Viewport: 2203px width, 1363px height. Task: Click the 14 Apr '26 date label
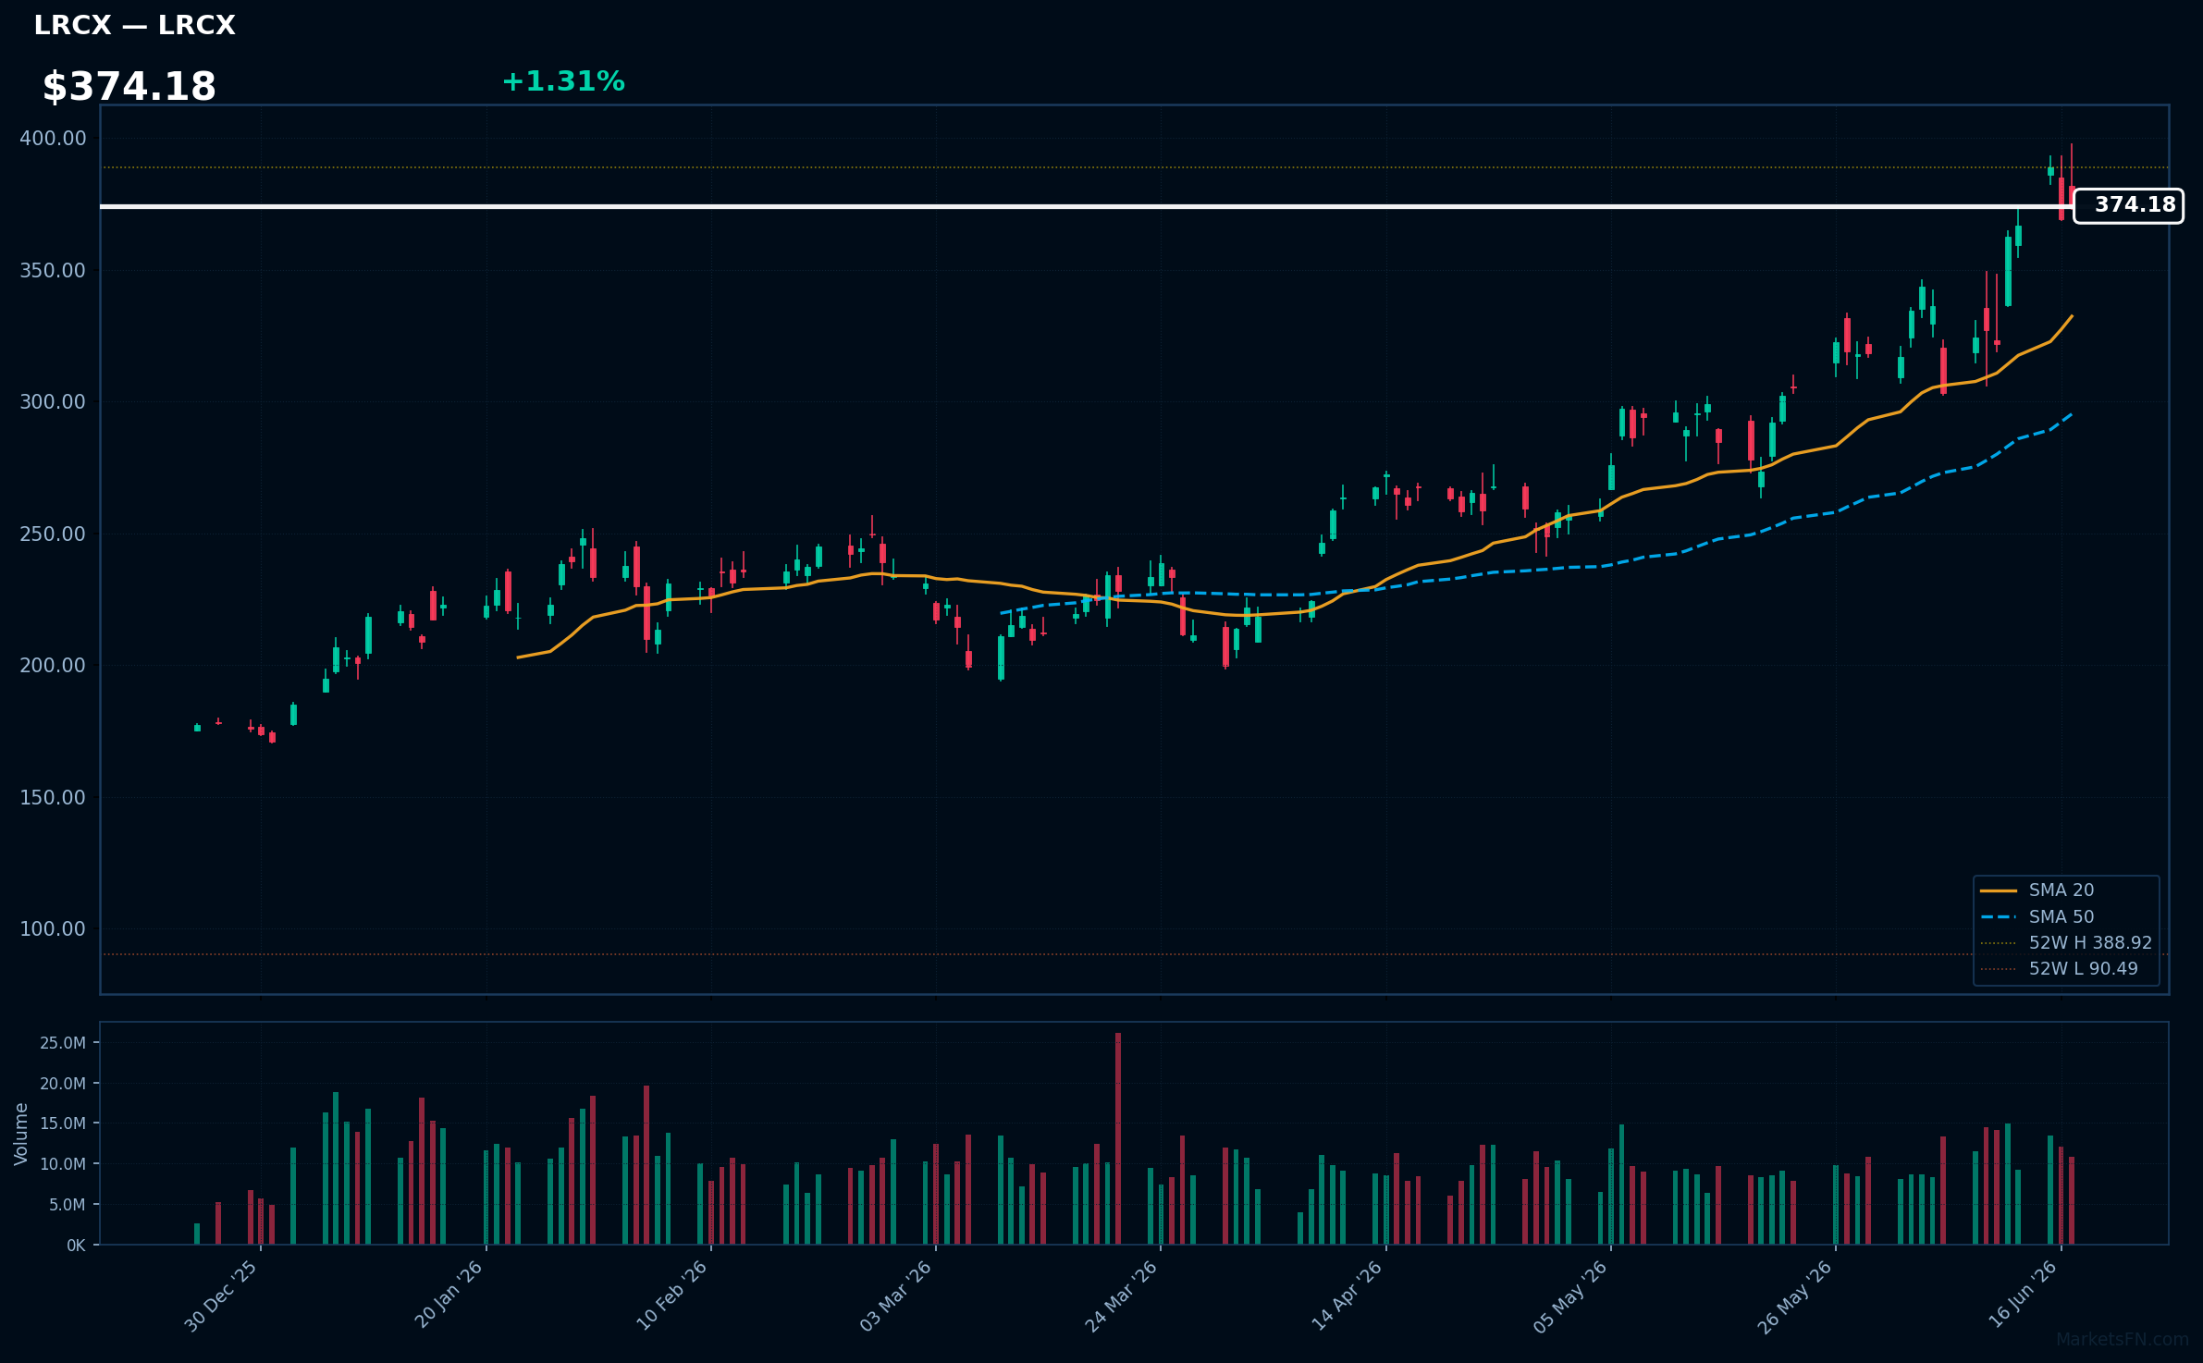tap(1347, 1296)
